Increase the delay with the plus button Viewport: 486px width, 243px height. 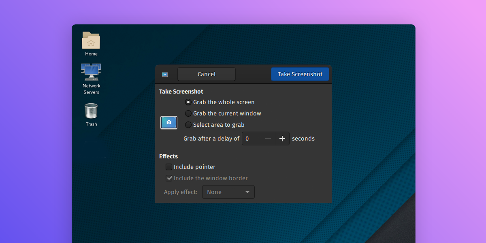[x=282, y=138]
